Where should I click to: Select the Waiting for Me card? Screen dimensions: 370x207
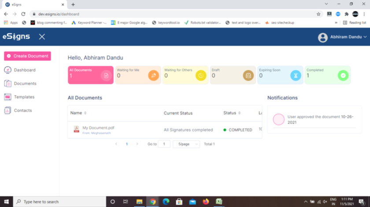click(138, 75)
